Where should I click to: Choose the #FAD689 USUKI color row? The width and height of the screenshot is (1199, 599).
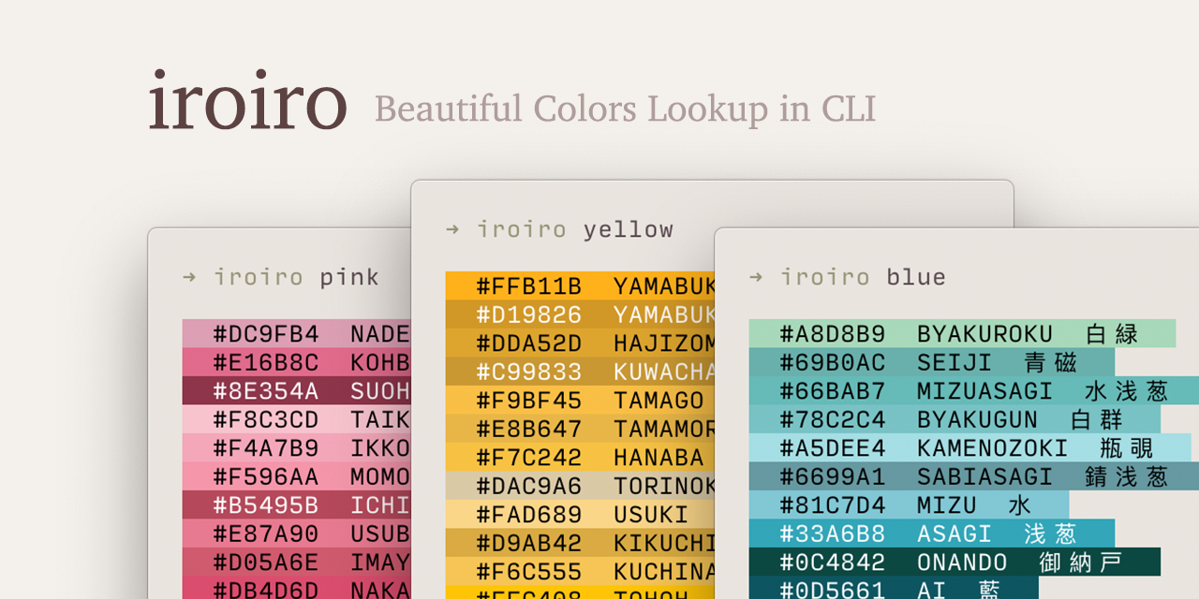click(580, 515)
